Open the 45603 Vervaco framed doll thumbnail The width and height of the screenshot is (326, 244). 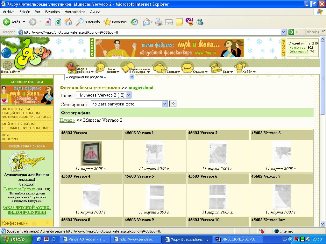click(x=91, y=153)
